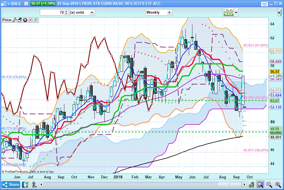Click the candlestick adjust icon near zoom tools

(251, 184)
